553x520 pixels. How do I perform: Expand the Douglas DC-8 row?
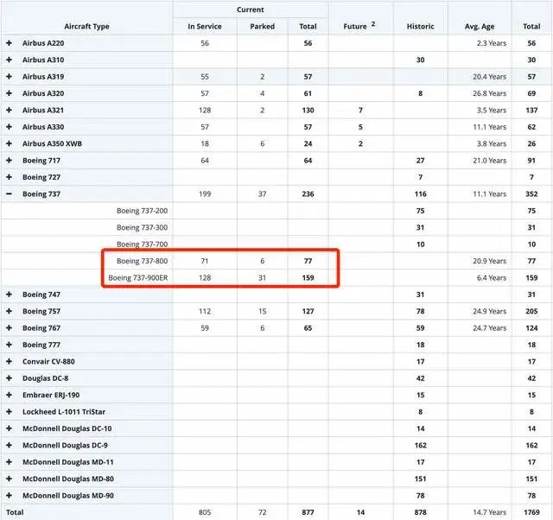point(10,378)
